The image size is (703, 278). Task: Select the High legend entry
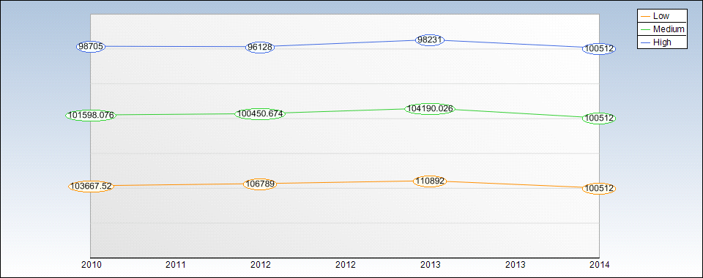[x=662, y=42]
